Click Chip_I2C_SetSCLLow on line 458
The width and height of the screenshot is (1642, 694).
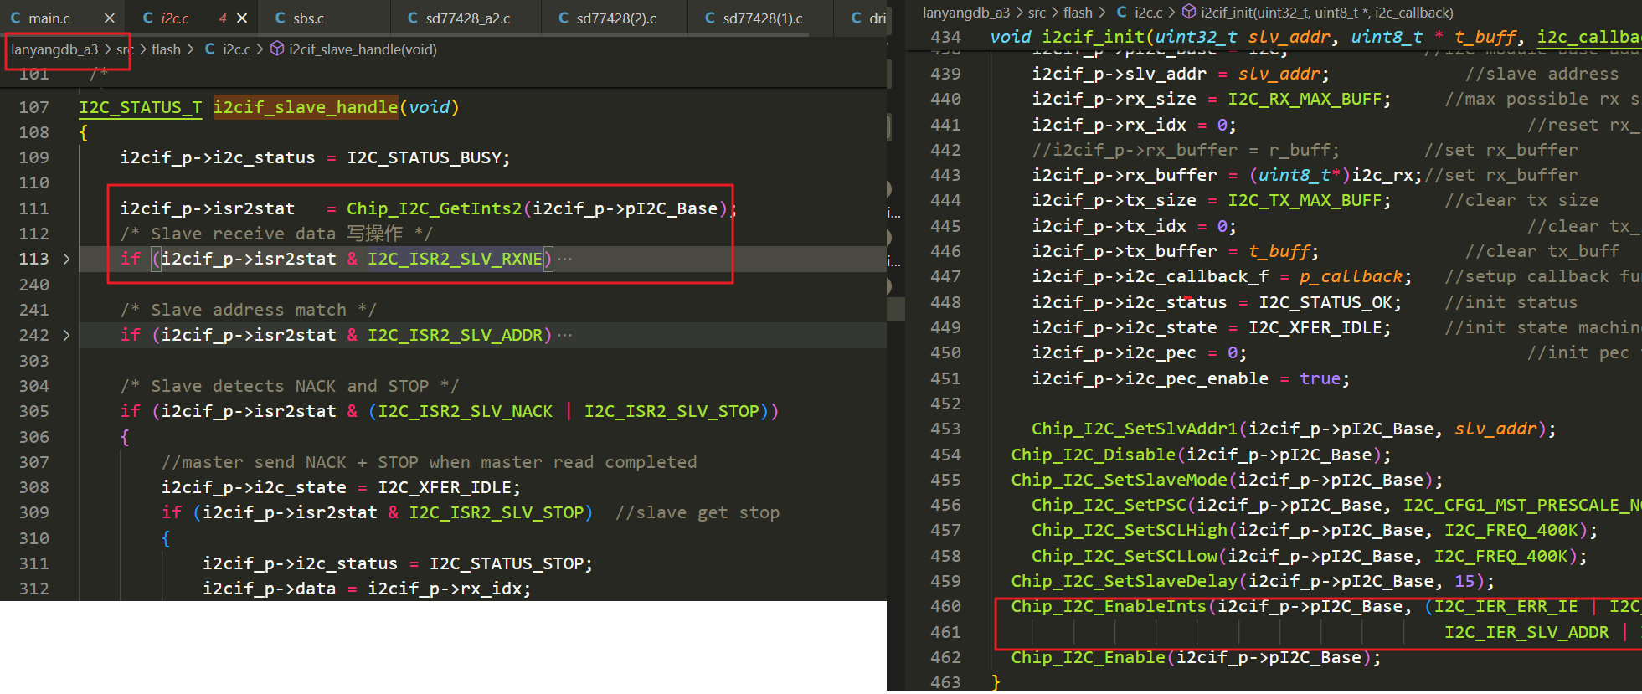point(1125,556)
